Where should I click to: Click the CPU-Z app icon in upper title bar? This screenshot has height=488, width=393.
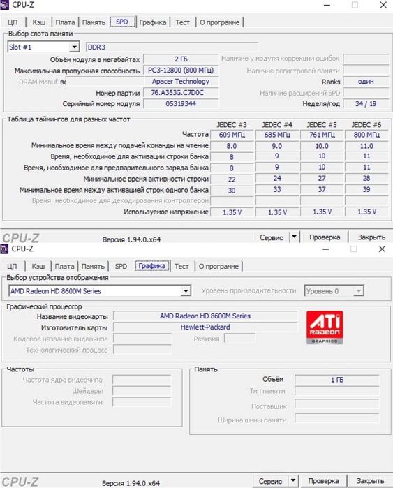point(4,5)
